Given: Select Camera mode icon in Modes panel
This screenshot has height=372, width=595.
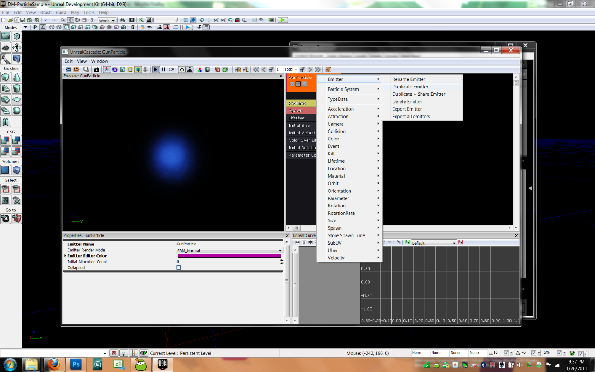Looking at the screenshot, I should (x=6, y=36).
